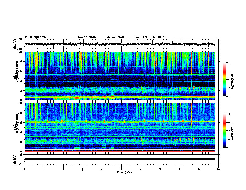Click the "ch.1(V)" waveform axis label

coord(15,44)
